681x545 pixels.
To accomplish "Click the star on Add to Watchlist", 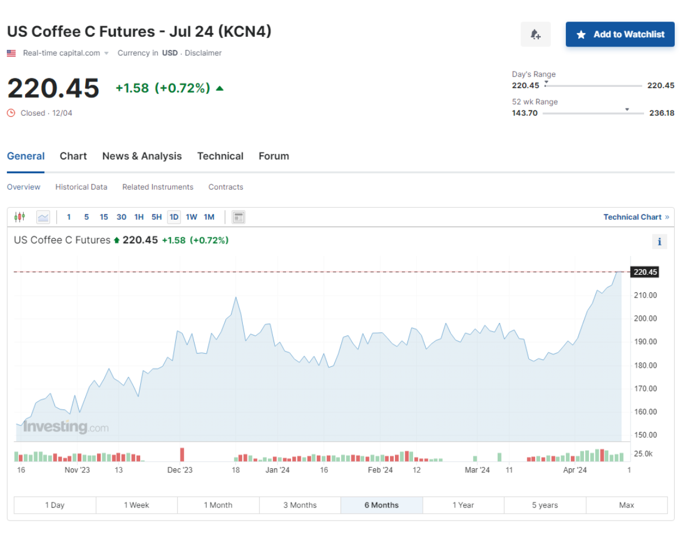I will [x=581, y=35].
